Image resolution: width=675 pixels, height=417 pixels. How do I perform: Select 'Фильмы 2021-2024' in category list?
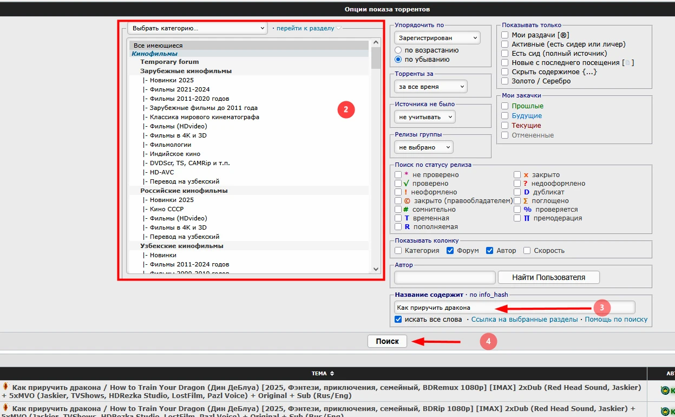pos(180,89)
